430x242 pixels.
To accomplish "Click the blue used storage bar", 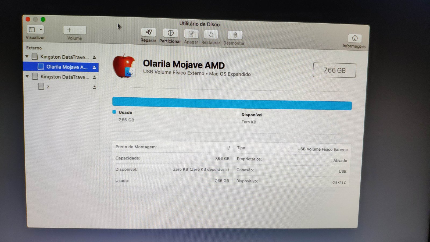I will click(232, 104).
